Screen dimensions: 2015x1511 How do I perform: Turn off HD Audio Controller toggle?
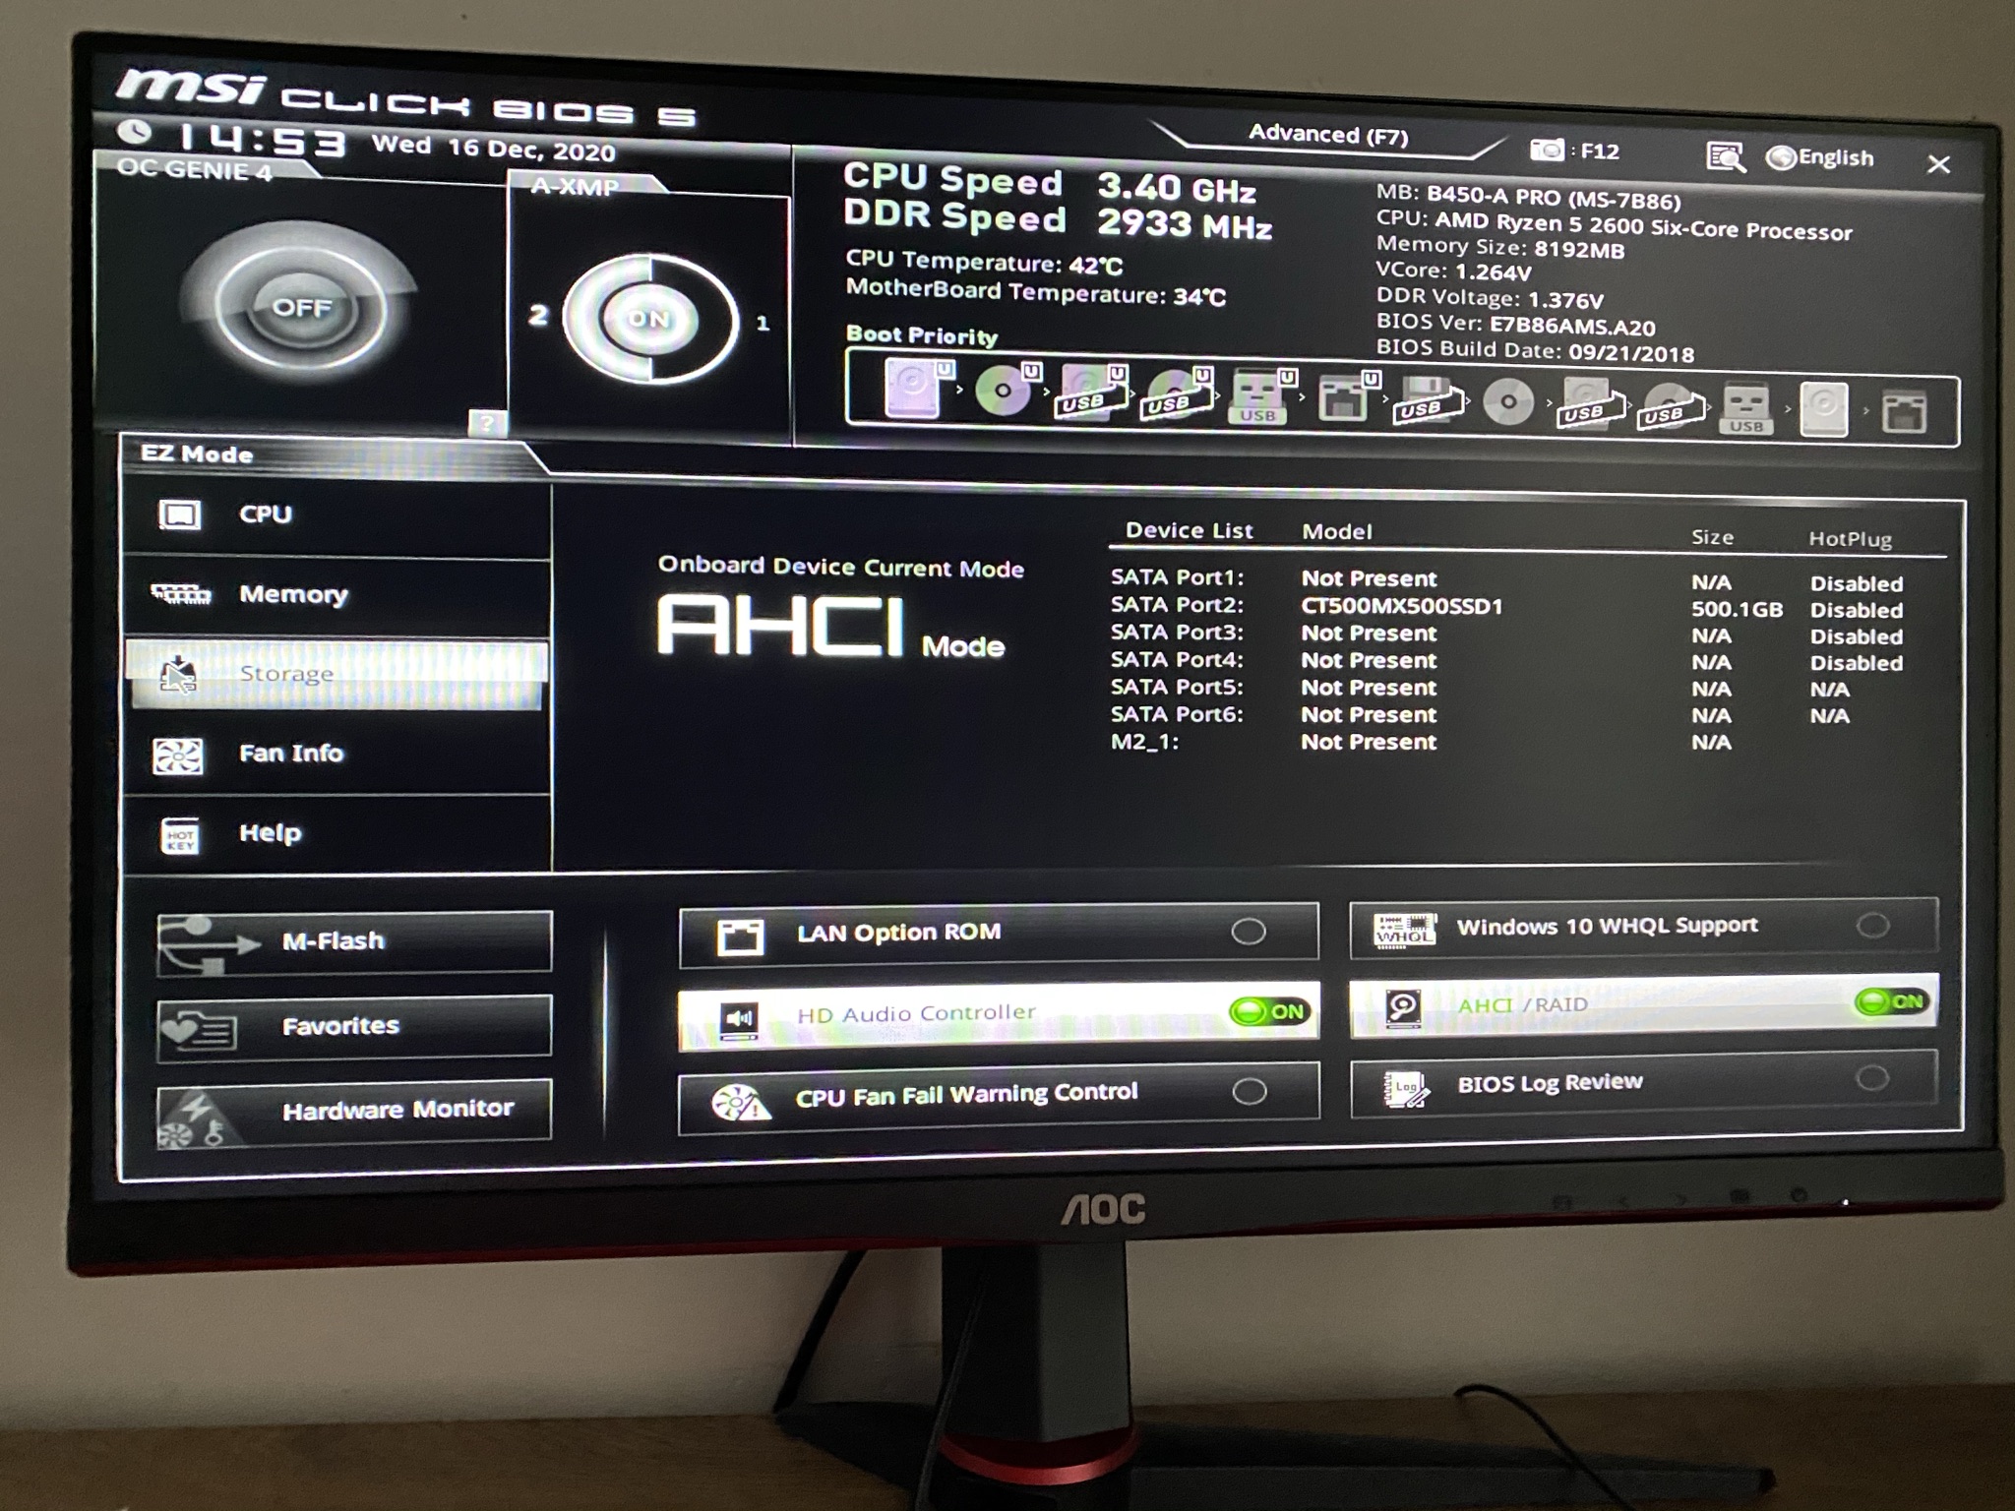(x=1272, y=1011)
